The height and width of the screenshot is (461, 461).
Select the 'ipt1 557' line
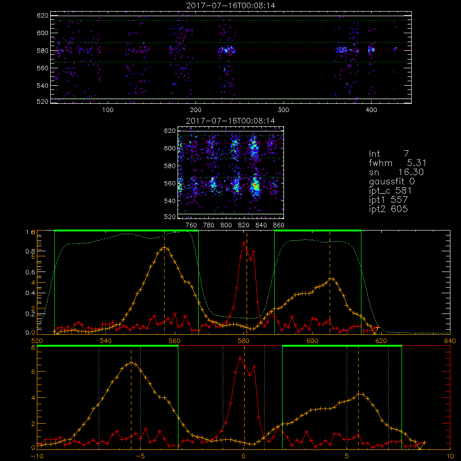388,200
